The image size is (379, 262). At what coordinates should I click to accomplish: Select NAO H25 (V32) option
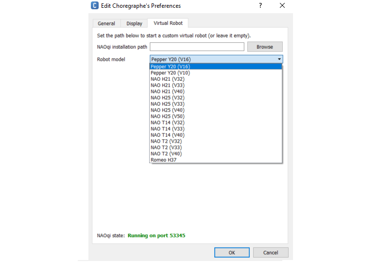pos(216,97)
